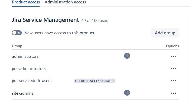
Task: Toggle new users have access to product
Action: (17, 33)
